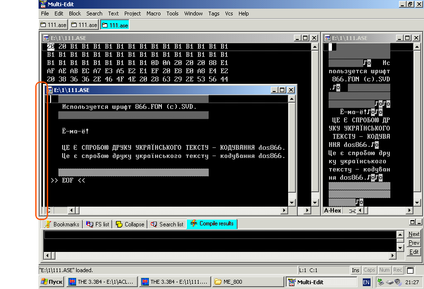Toggle the Caps indicator in status bar

(369, 270)
